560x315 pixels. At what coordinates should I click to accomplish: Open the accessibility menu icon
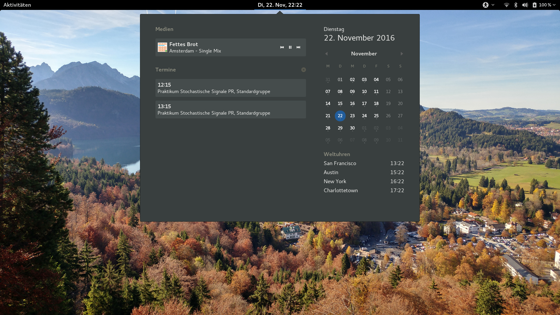point(485,5)
